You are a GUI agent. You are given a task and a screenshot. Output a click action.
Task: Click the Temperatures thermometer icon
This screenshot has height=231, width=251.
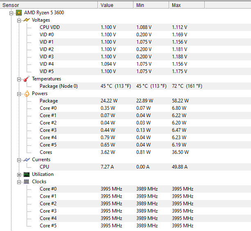point(27,79)
